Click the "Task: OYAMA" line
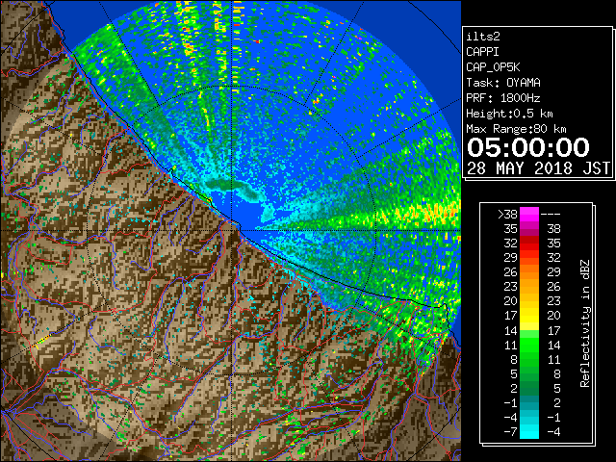Screen dimensions: 616x462 pyautogui.click(x=503, y=83)
